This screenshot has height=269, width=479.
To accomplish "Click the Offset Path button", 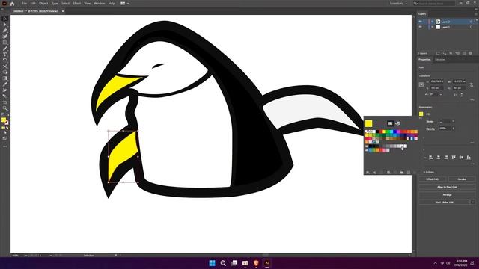I will point(433,179).
